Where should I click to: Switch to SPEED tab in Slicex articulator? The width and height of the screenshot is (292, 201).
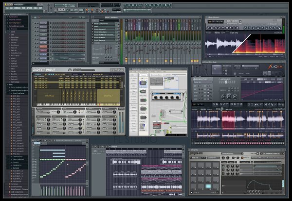273,79
